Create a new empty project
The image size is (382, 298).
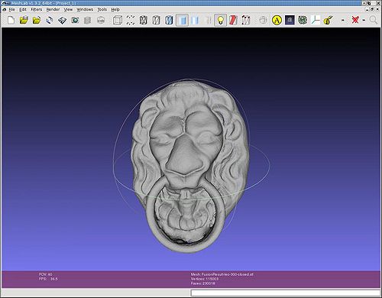click(x=11, y=20)
